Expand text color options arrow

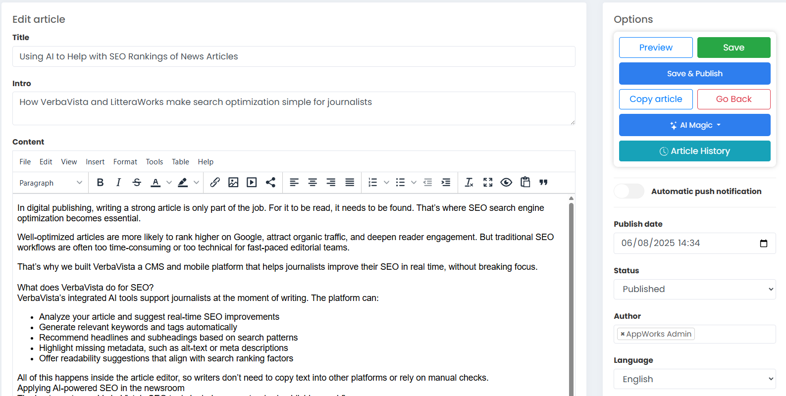pyautogui.click(x=169, y=183)
